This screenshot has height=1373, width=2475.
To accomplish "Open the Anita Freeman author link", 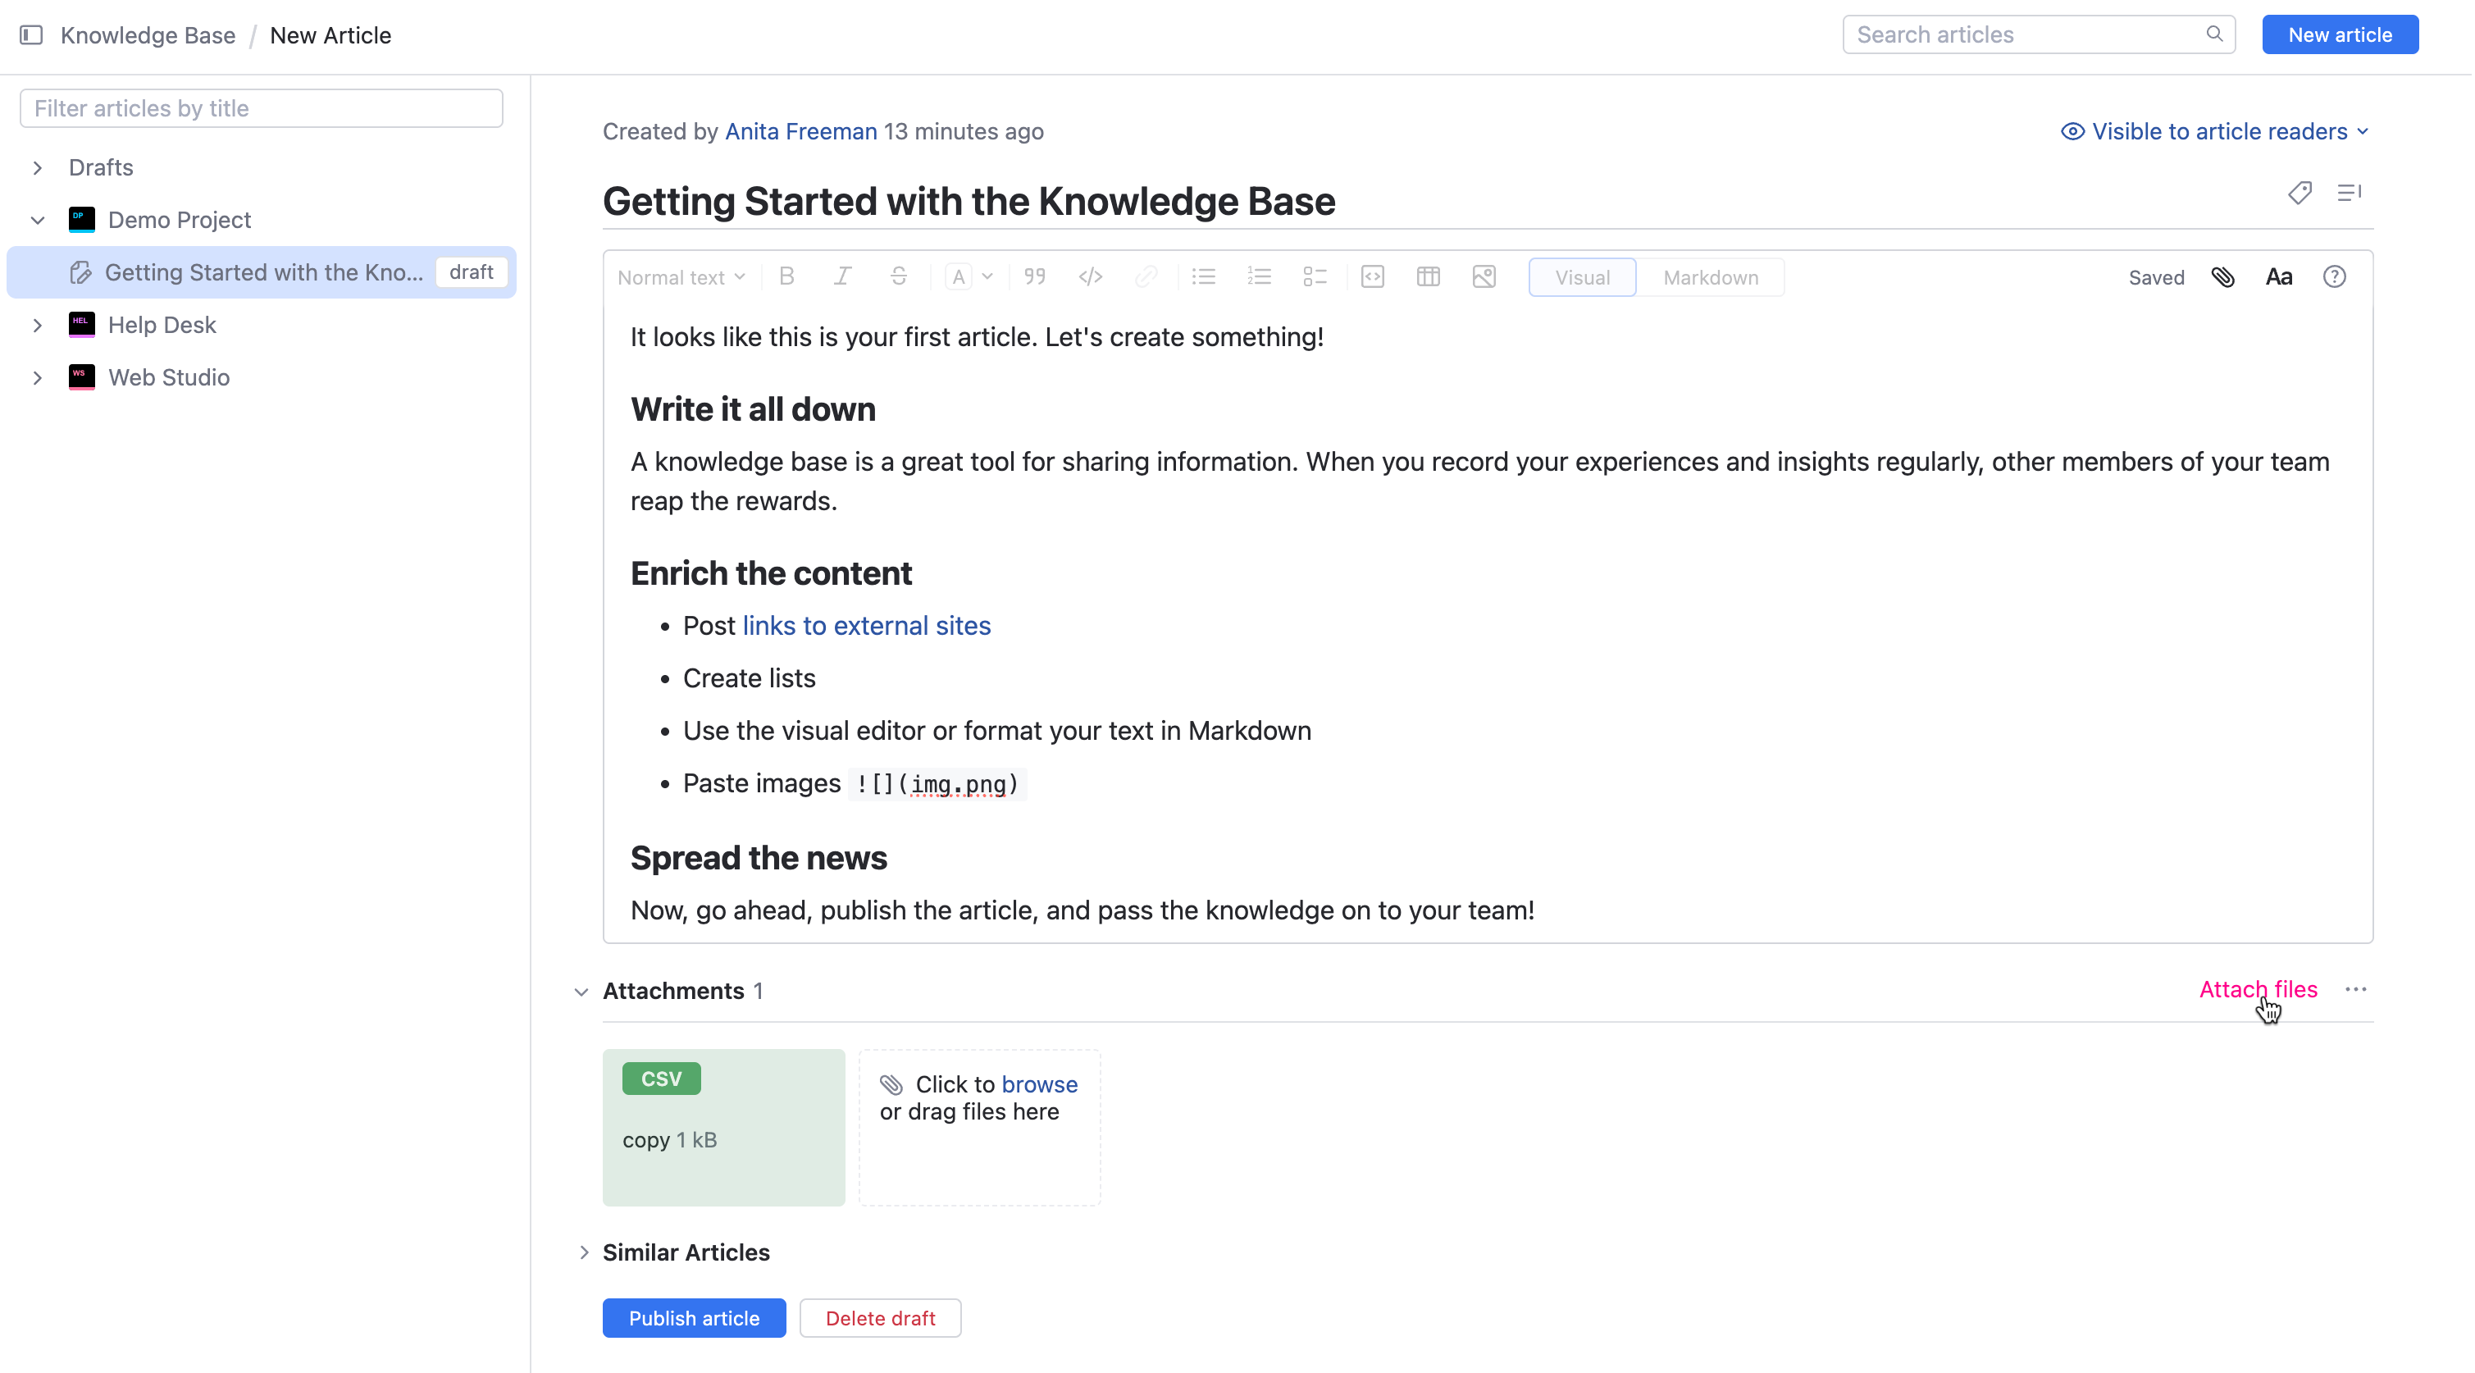I will (800, 131).
